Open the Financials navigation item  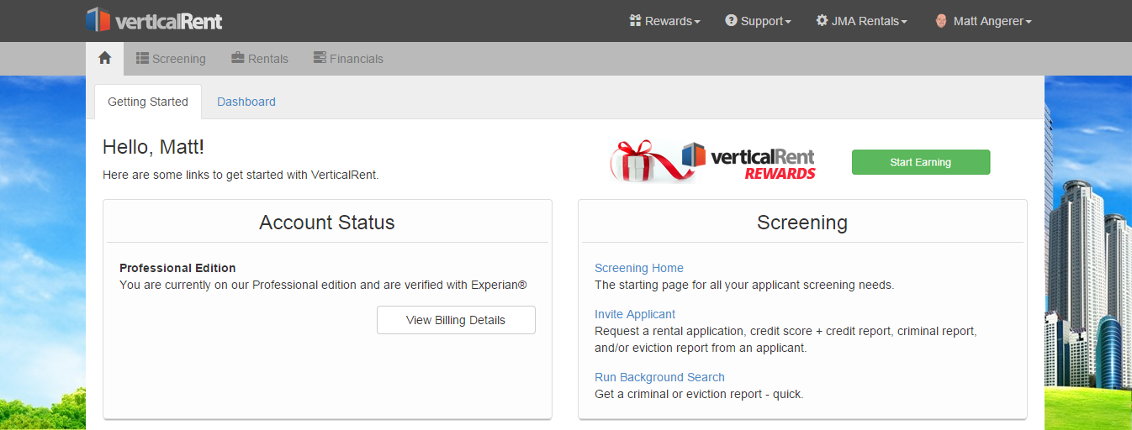348,59
